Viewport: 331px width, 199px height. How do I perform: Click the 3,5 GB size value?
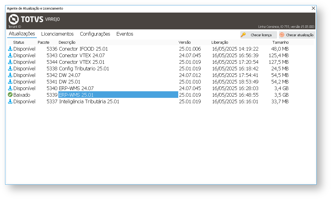tap(281, 95)
